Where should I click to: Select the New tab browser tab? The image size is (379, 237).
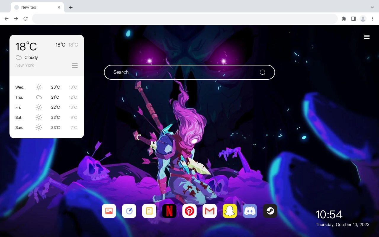37,7
